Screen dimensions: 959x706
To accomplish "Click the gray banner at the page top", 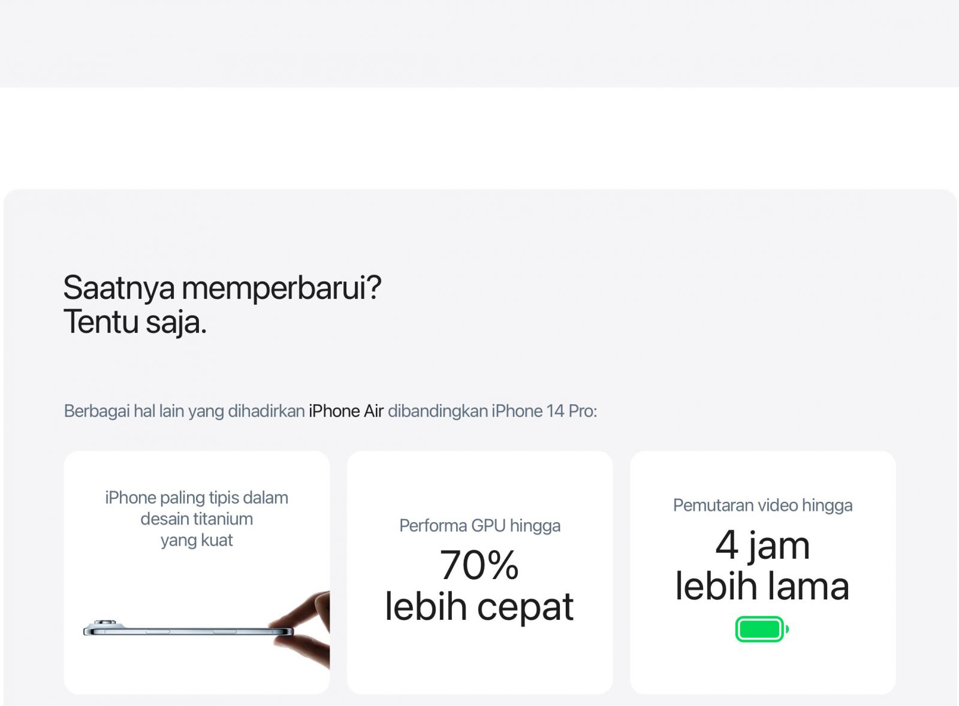I will pos(479,43).
